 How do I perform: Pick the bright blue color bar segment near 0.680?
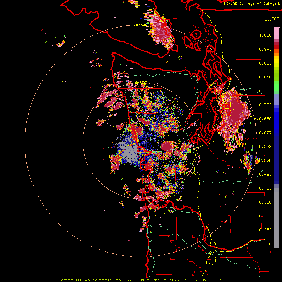(277, 121)
